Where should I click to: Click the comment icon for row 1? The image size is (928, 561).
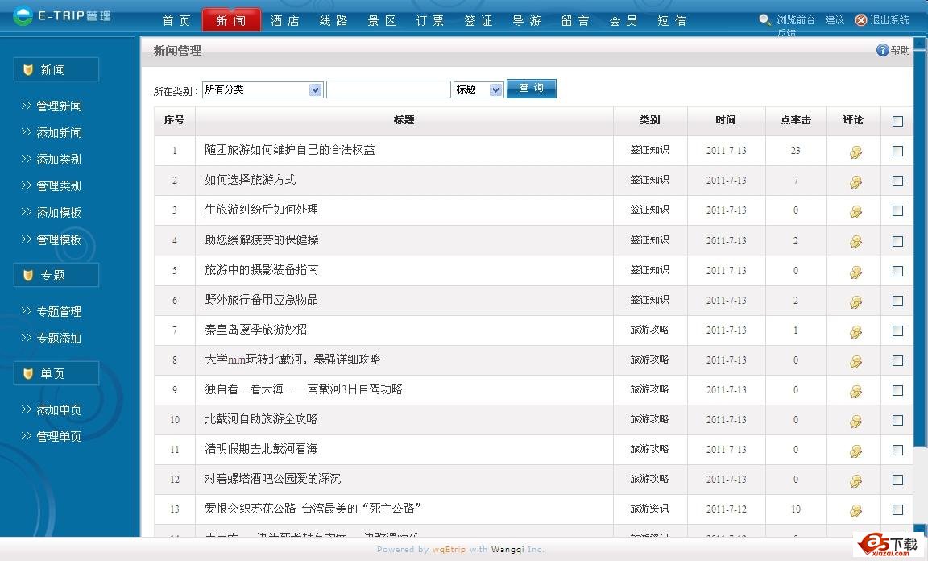click(x=855, y=152)
